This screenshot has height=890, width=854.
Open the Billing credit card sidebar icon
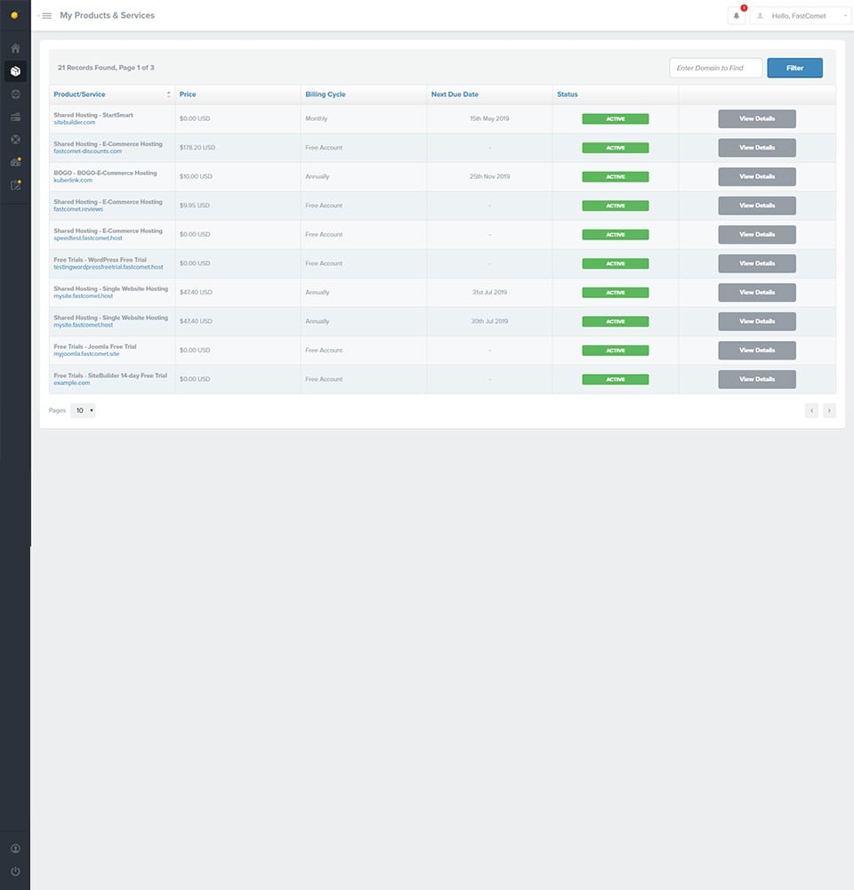pos(15,117)
